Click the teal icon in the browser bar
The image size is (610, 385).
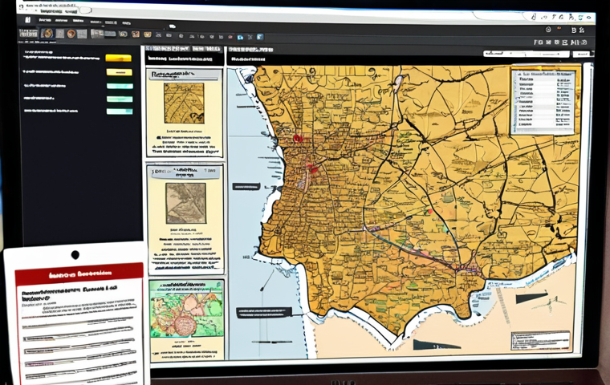coord(580,17)
